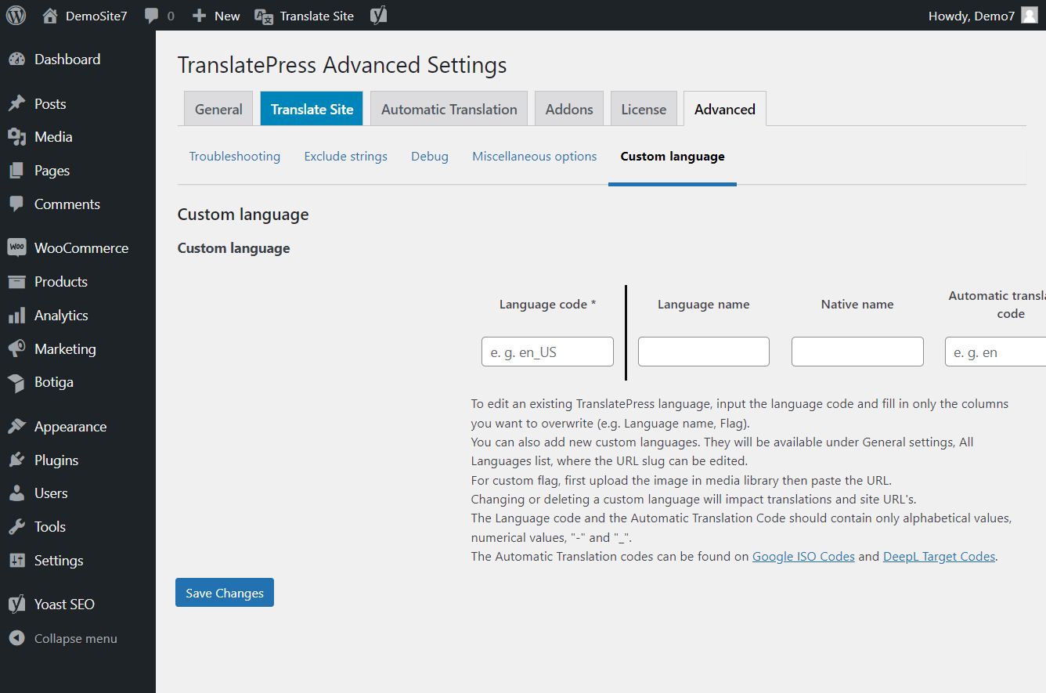Select the Automatic Translation tab
This screenshot has width=1046, height=693.
coord(449,109)
